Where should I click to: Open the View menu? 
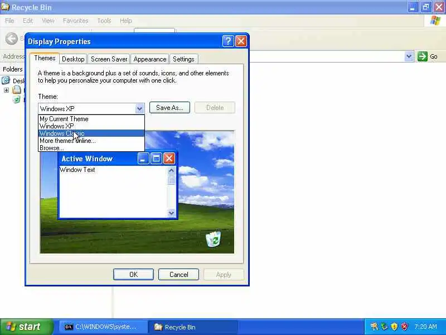[x=48, y=21]
